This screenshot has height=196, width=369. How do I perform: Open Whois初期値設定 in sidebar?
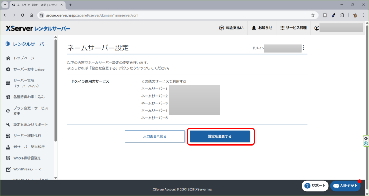(x=27, y=158)
